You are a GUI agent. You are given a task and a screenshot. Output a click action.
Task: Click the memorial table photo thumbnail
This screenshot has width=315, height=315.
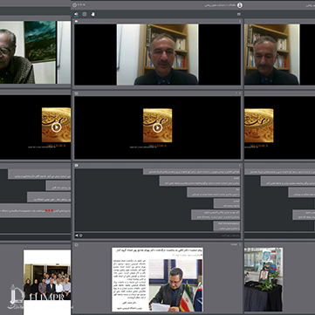tap(264, 279)
